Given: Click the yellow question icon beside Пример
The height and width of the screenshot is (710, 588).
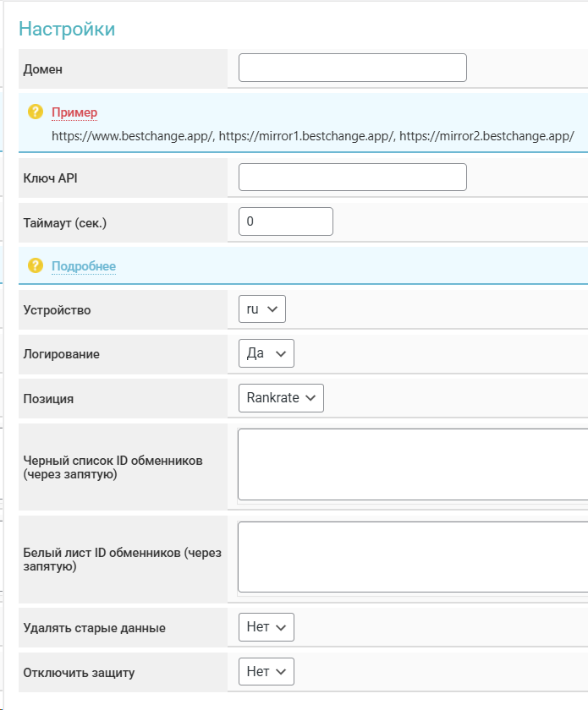Looking at the screenshot, I should (35, 112).
